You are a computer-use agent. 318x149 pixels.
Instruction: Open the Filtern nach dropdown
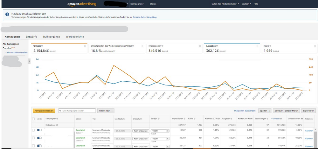(105, 111)
